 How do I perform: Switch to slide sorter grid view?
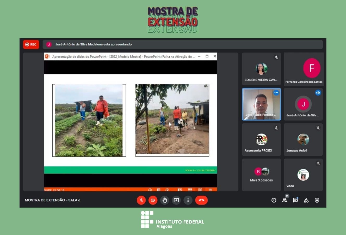coord(190,190)
